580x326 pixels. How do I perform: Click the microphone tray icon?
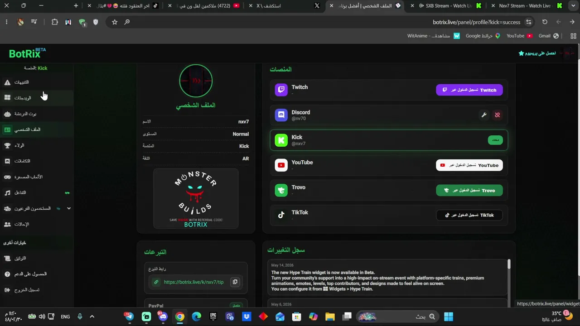click(x=80, y=317)
